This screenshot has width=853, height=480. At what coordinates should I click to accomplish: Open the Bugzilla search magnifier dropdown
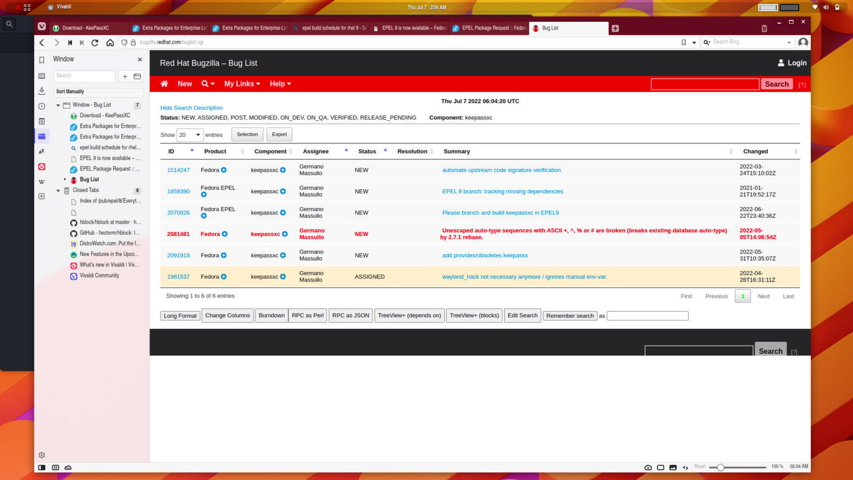[208, 84]
